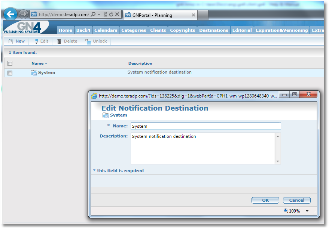Maximize the Edit Notification Destination dialog
This screenshot has width=329, height=229.
coord(295,95)
